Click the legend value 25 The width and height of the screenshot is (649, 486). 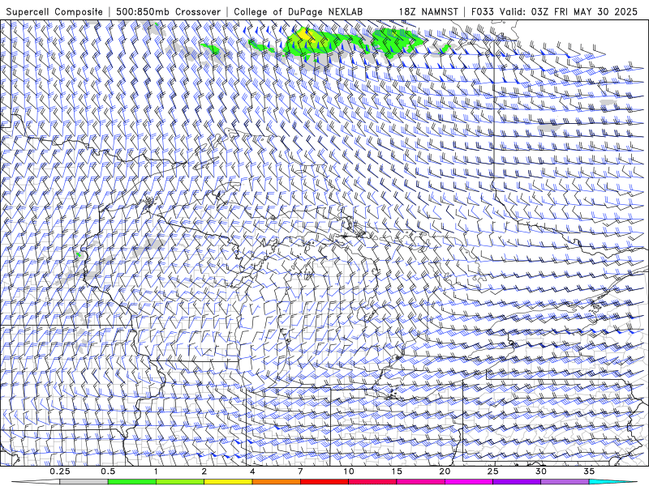[493, 471]
